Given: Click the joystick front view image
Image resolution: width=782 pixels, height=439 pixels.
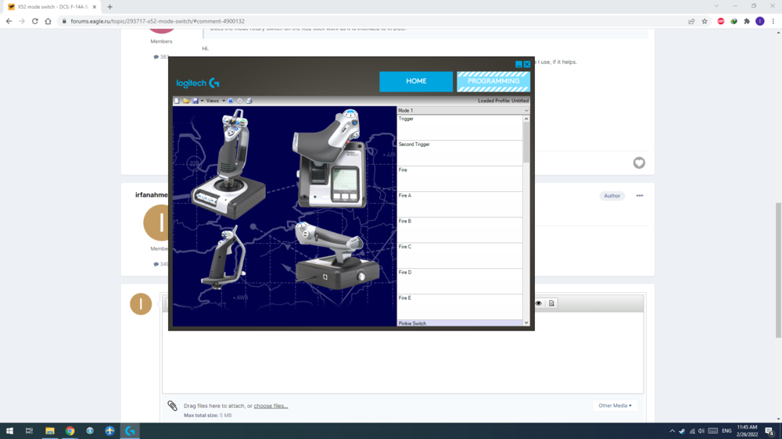Looking at the screenshot, I should pos(228,163).
